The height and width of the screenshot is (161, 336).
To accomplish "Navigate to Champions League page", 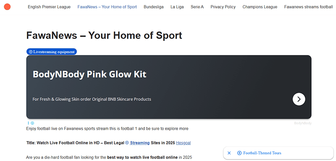I will [x=260, y=7].
